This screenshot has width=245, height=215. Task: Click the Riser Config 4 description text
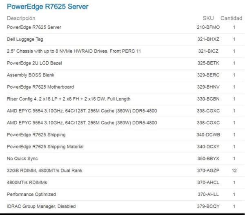click(69, 99)
